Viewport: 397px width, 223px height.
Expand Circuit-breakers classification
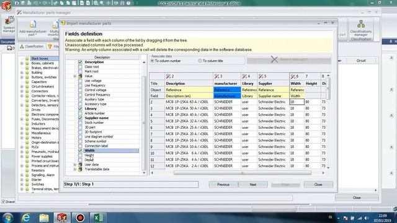click(x=22, y=87)
